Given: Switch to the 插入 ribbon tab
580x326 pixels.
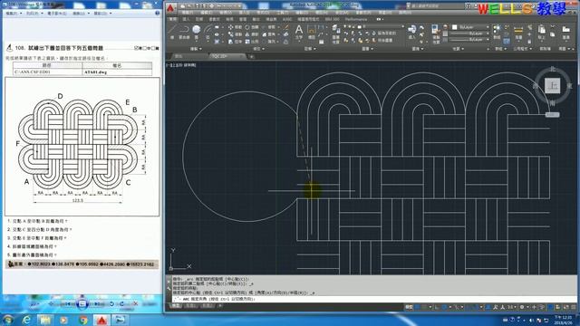Looking at the screenshot, I should pyautogui.click(x=186, y=19).
